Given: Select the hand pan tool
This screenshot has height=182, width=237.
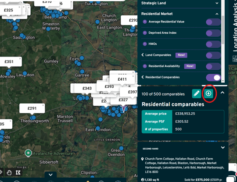Looking at the screenshot, I should pyautogui.click(x=9, y=172).
